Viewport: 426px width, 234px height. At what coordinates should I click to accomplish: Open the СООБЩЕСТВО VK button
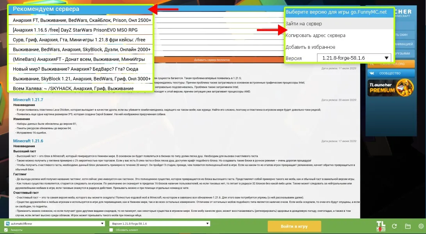(x=391, y=73)
